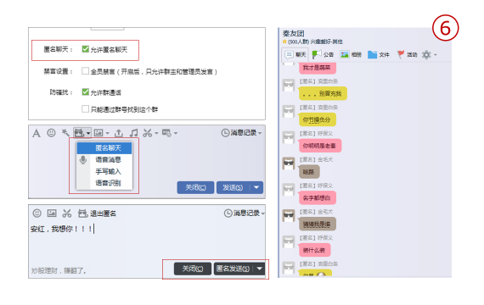
Task: Open emoji picker in anonymous input toolbar
Action: click(x=37, y=213)
